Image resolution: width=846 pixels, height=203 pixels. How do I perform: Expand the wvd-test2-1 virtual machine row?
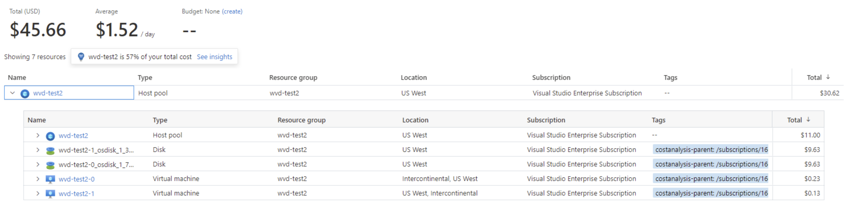[x=38, y=193]
